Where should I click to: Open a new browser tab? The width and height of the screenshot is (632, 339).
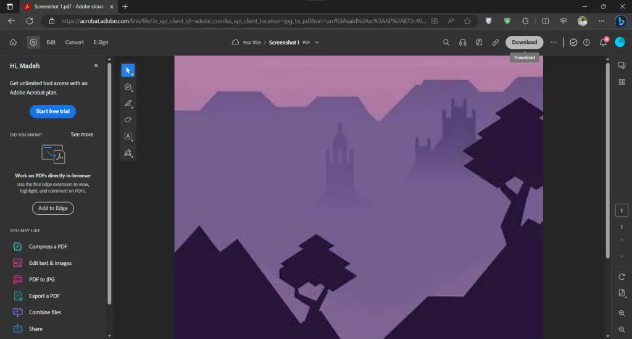click(x=125, y=6)
